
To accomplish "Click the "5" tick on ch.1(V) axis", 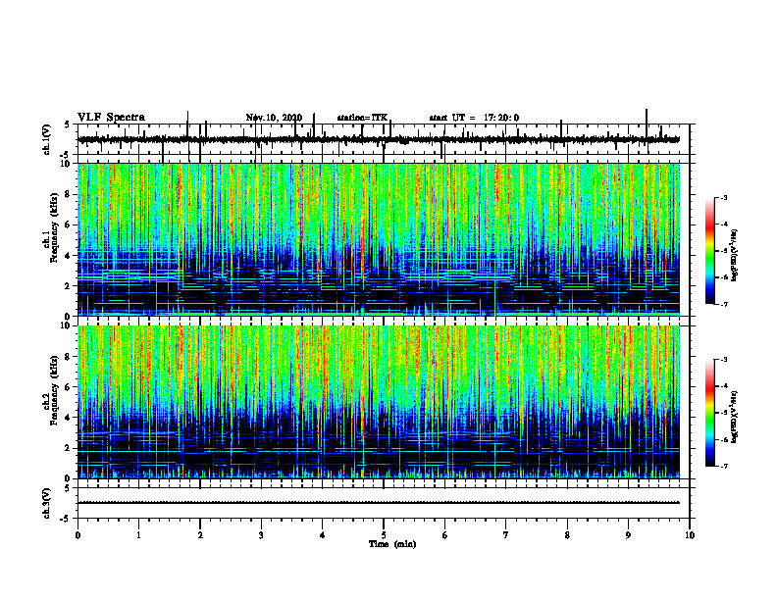I will click(x=69, y=125).
